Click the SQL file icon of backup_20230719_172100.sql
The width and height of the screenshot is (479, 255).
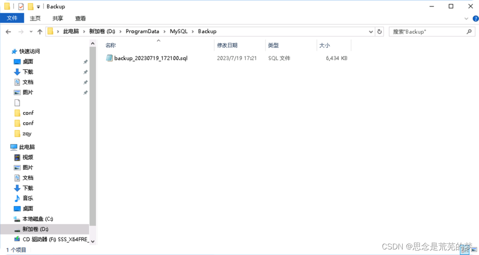[109, 58]
